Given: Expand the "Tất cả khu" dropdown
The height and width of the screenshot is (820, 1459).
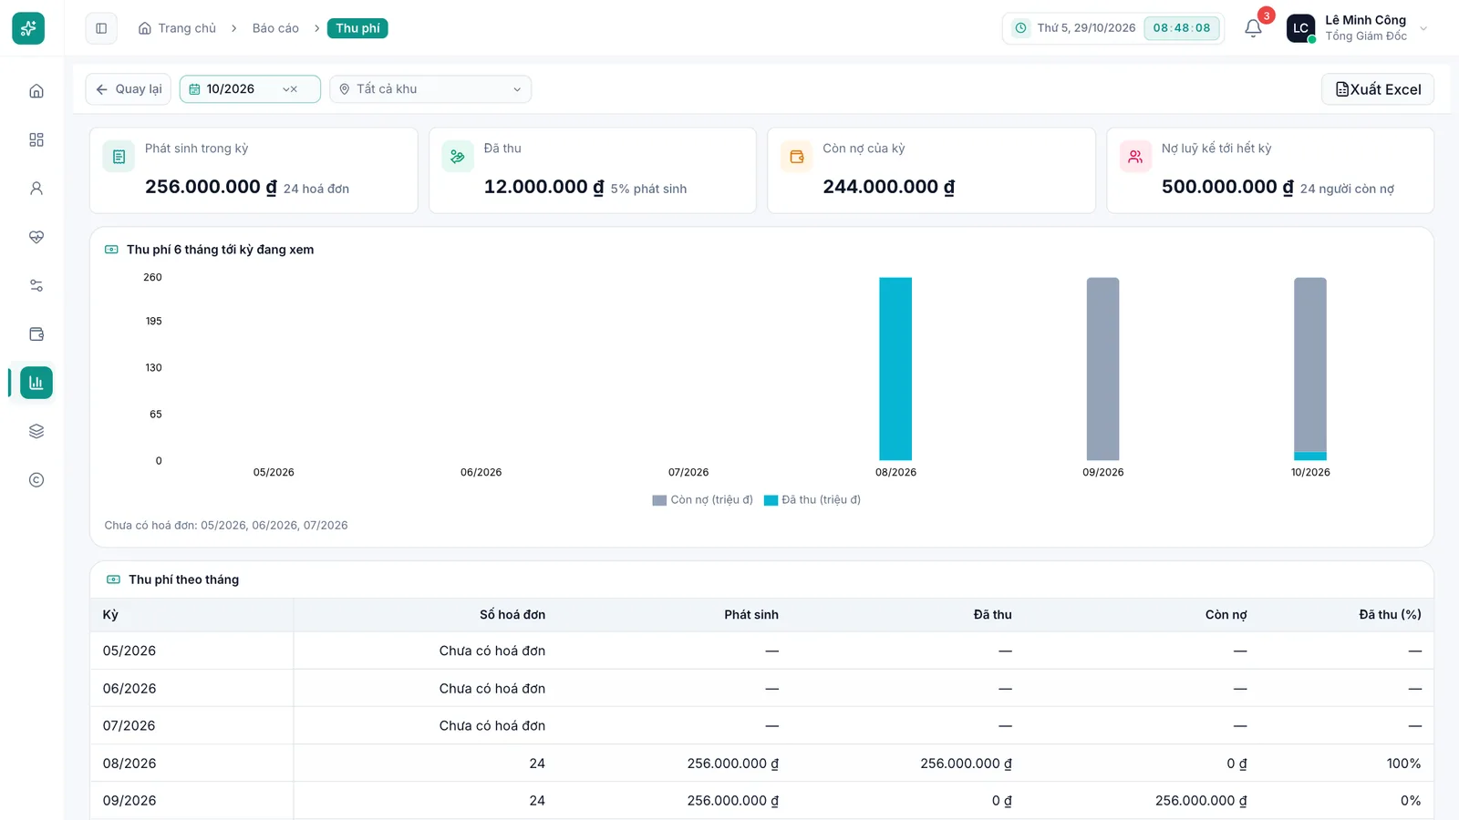Looking at the screenshot, I should point(430,89).
